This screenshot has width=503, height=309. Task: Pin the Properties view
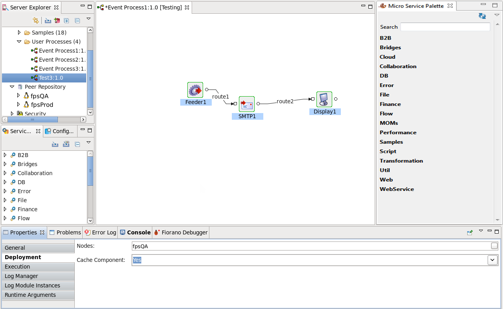point(470,232)
